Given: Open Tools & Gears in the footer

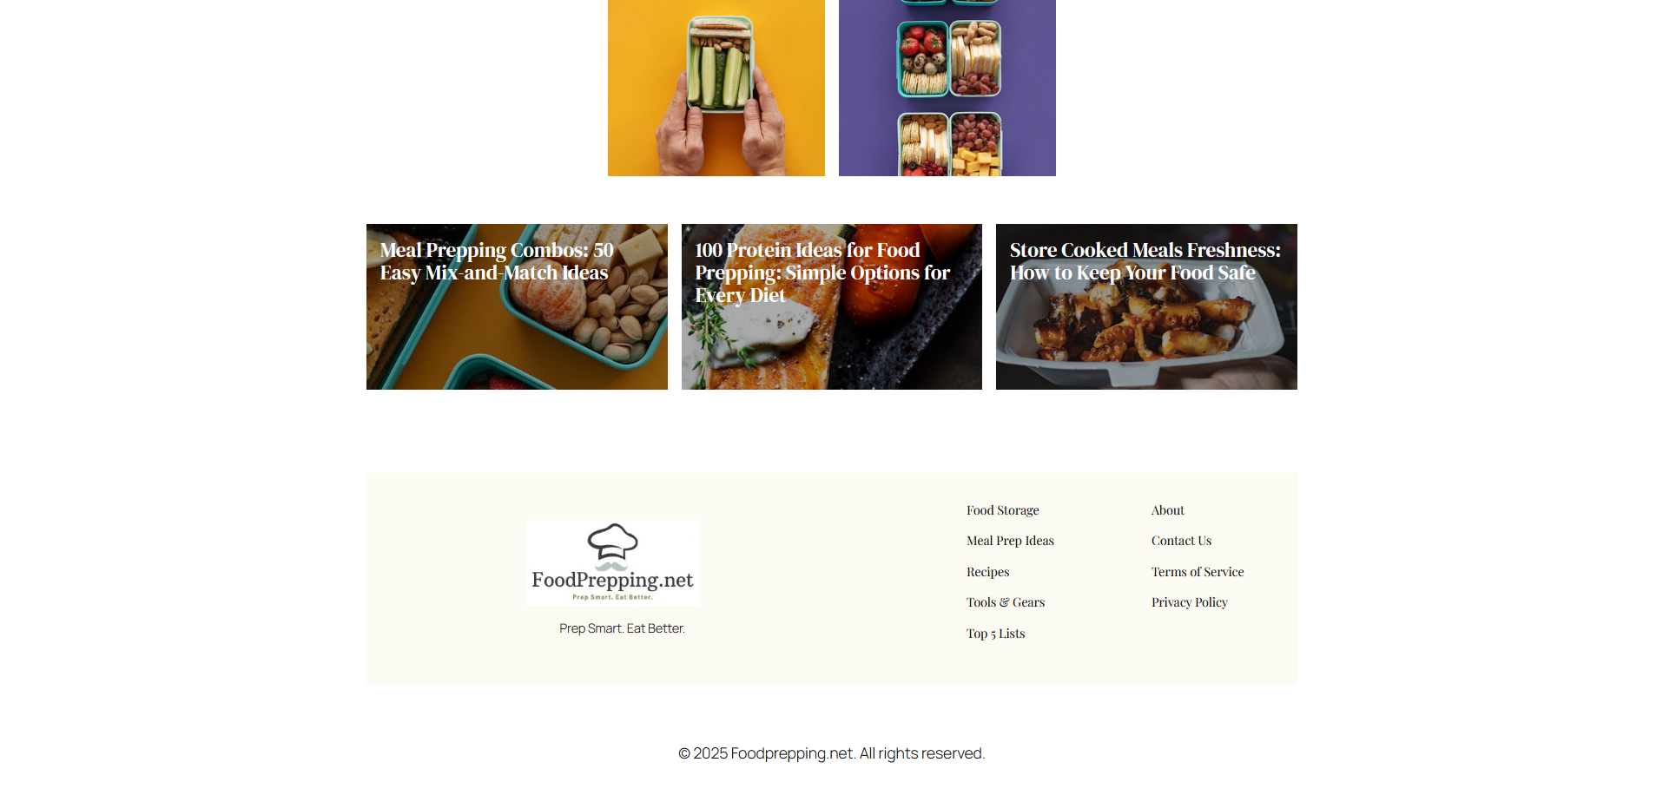Looking at the screenshot, I should coord(1005,602).
